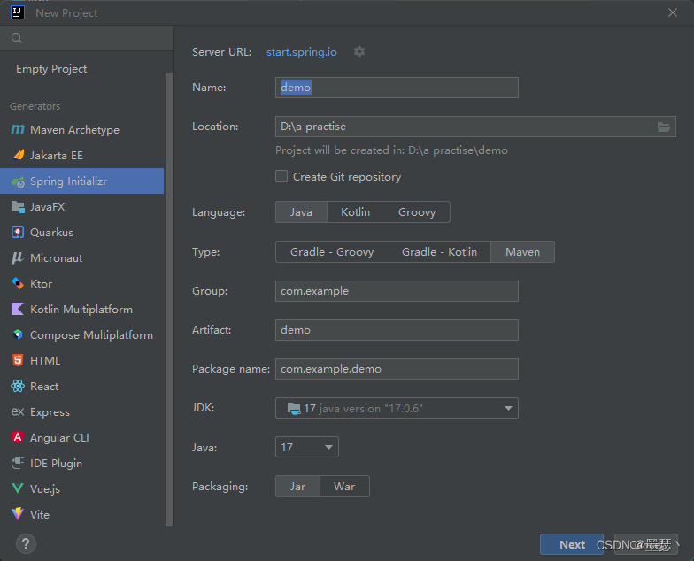The height and width of the screenshot is (561, 694).
Task: Click the JavaFX folder icon
Action: pos(18,207)
